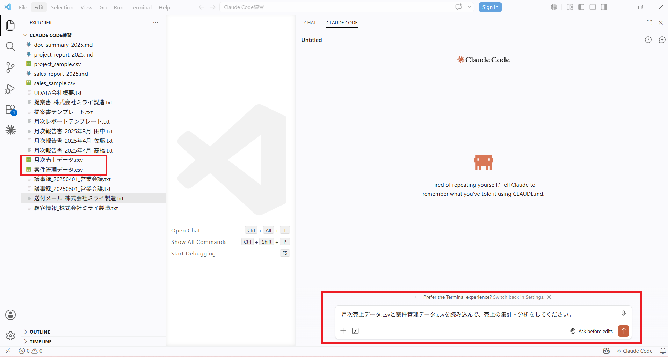Click Claude Code status bar item

coord(634,351)
